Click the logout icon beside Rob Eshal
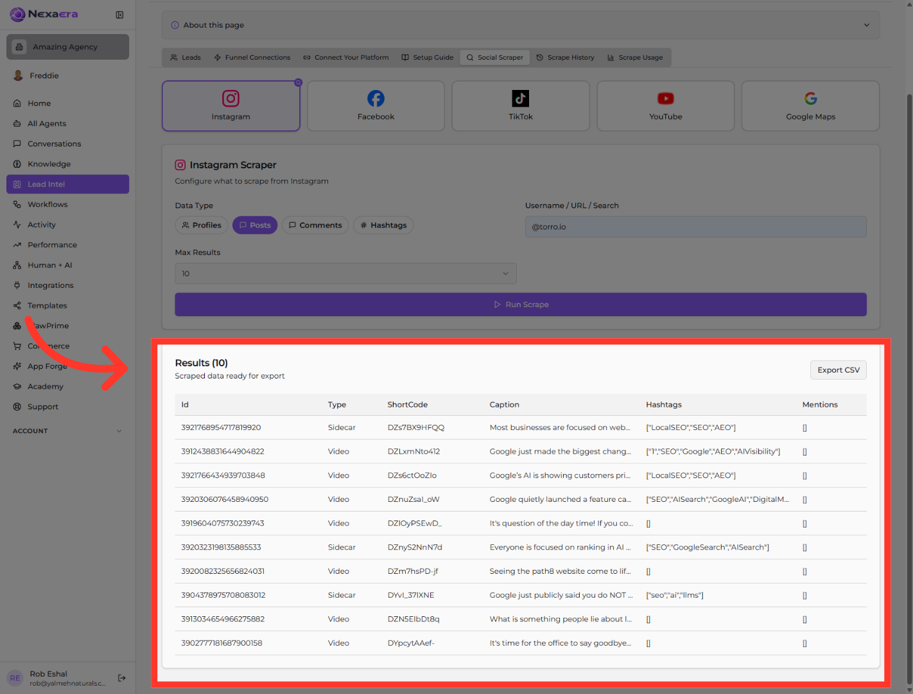Viewport: 913px width, 694px height. tap(122, 678)
